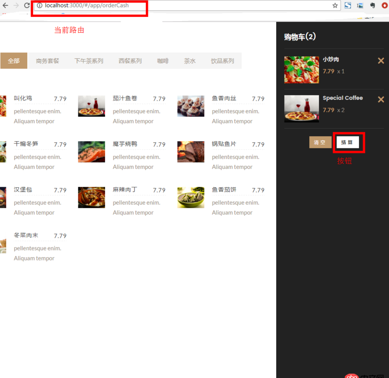The image size is (389, 378).
Task: Click the red circular extension icon
Action: (384, 5)
